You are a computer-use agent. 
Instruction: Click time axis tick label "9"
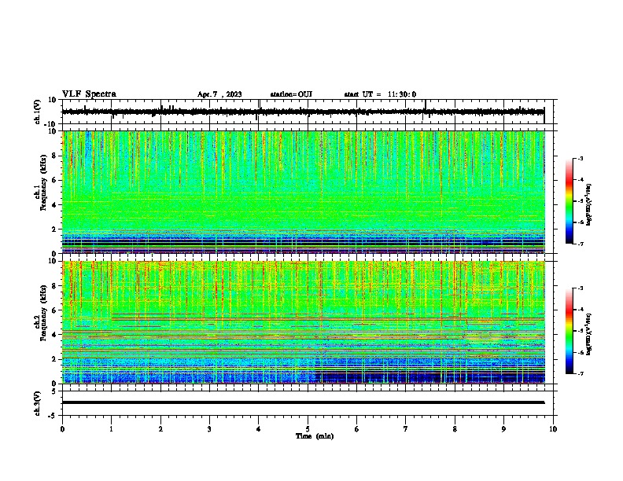click(503, 429)
